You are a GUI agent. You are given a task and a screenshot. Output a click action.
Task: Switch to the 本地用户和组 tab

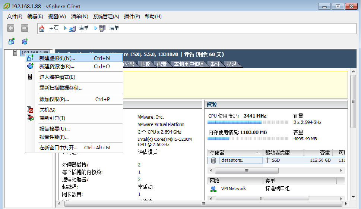[x=189, y=64]
